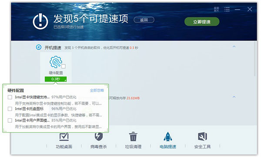Viewport: 261px width, 158px height.
Task: Collapse the second section with 23.61MB chevron
Action: [234, 97]
